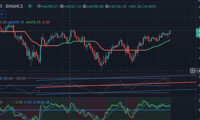
Task: Click the change value +402.38 (+0.90%)
Action: point(142,7)
